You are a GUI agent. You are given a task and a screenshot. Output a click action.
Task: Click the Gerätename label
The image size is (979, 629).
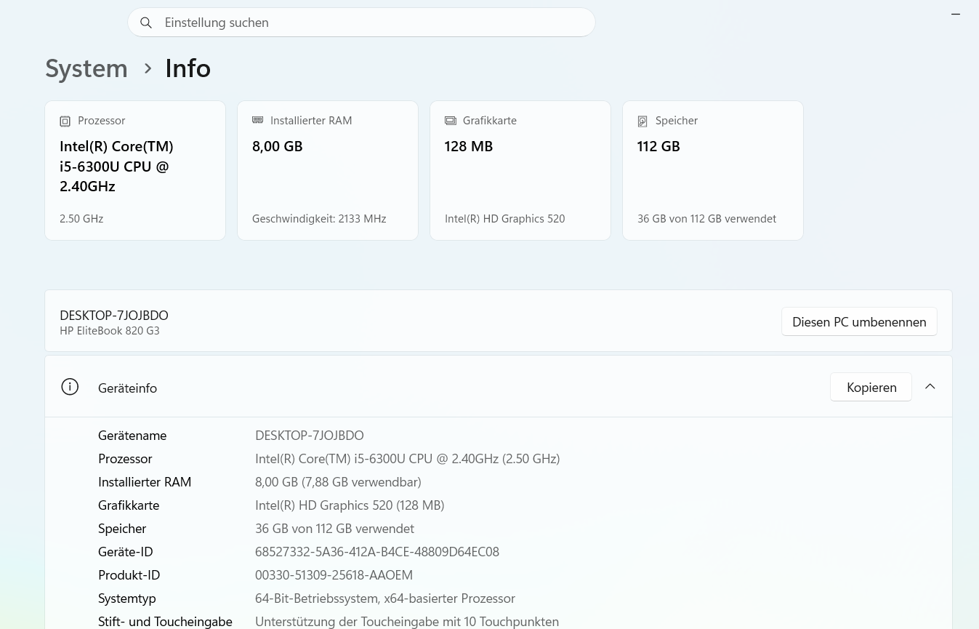(132, 436)
